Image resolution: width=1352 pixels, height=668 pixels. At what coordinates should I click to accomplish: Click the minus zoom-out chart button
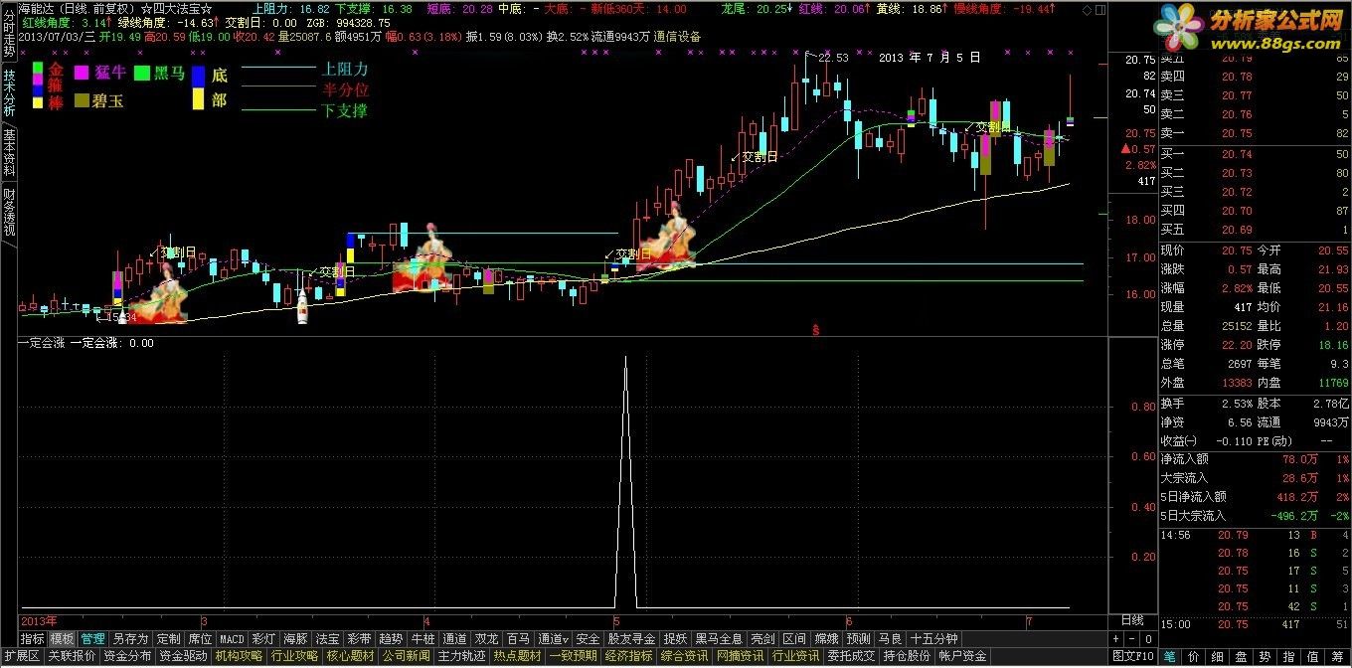click(1133, 638)
